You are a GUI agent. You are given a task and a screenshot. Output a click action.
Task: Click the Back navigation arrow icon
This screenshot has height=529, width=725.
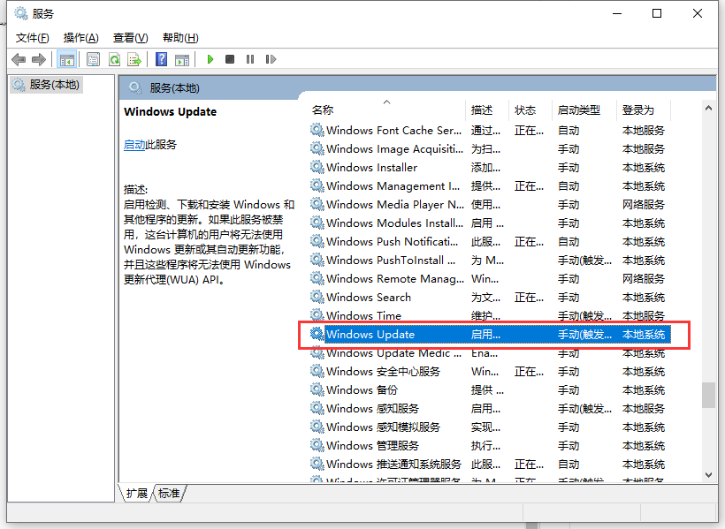[19, 58]
